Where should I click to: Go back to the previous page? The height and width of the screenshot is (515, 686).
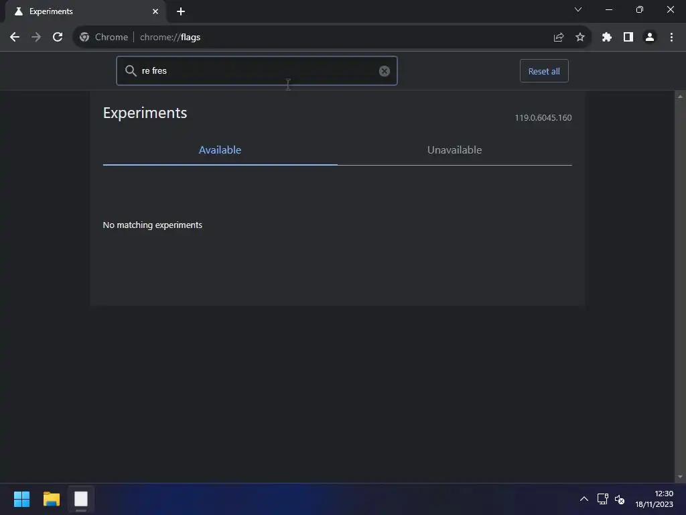pyautogui.click(x=15, y=38)
